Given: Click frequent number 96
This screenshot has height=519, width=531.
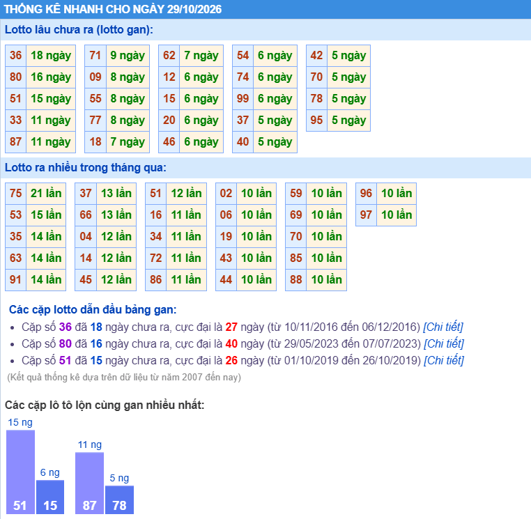Looking at the screenshot, I should (x=367, y=194).
